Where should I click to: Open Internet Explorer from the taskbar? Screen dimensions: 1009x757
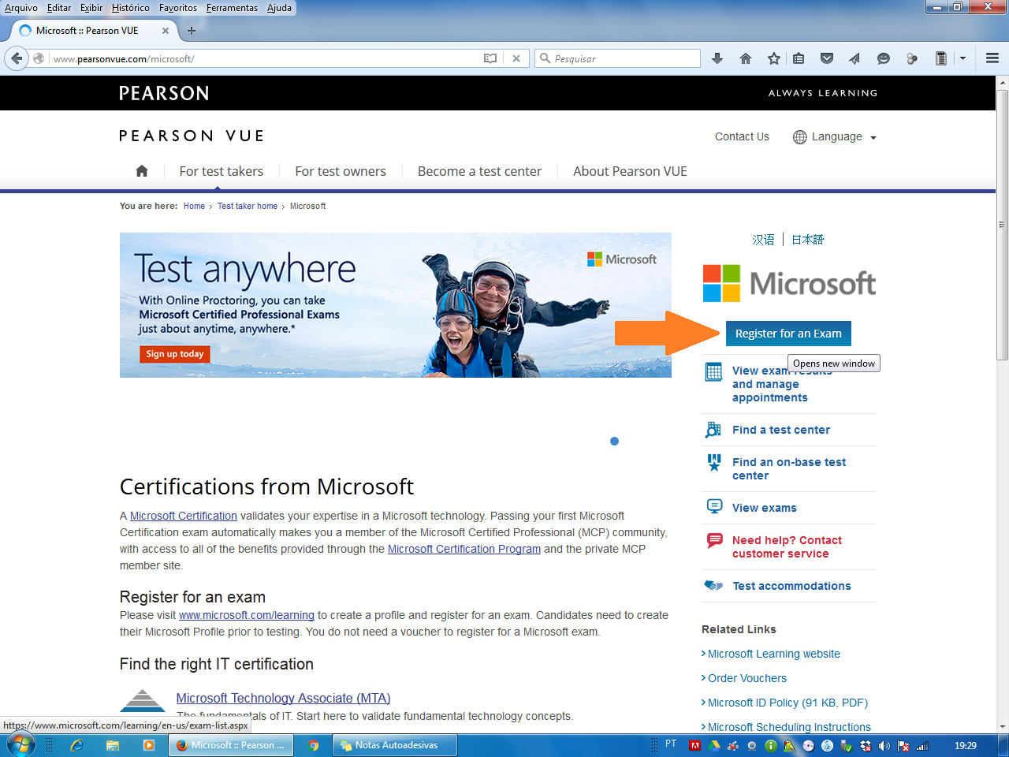pos(76,745)
